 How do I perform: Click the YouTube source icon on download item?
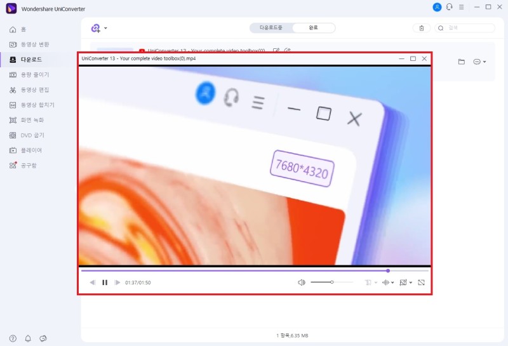[x=142, y=51]
